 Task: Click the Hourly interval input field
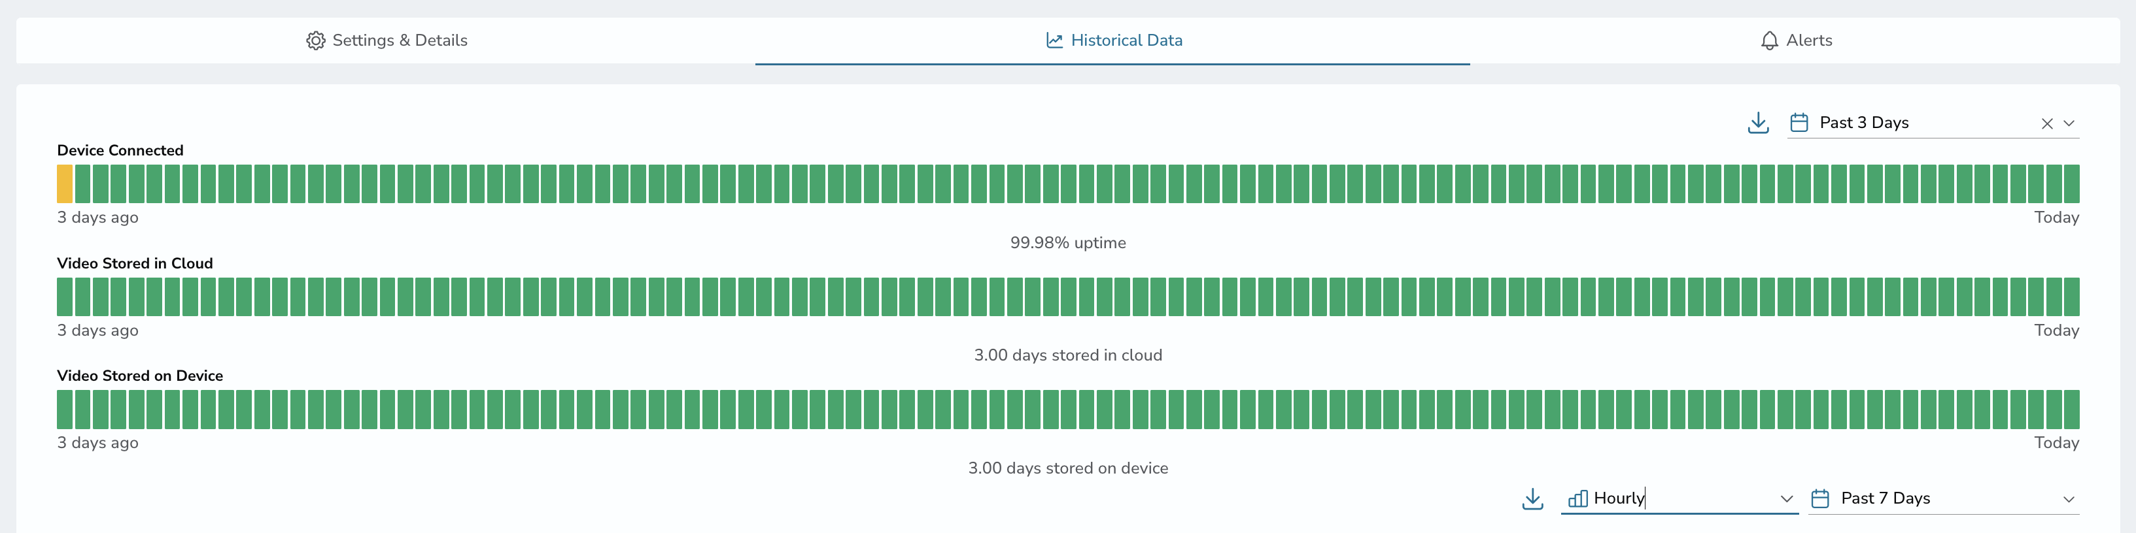[1679, 498]
